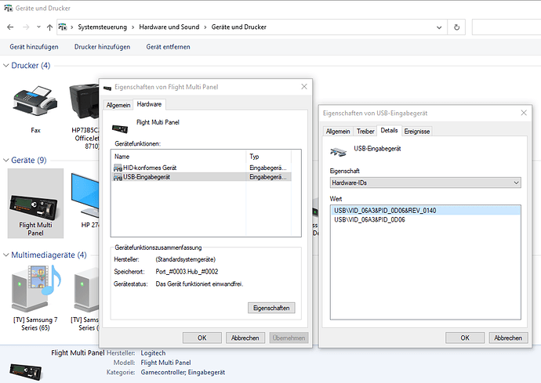Click the HP OfficeJet printer icon
541x383 pixels.
(x=85, y=100)
